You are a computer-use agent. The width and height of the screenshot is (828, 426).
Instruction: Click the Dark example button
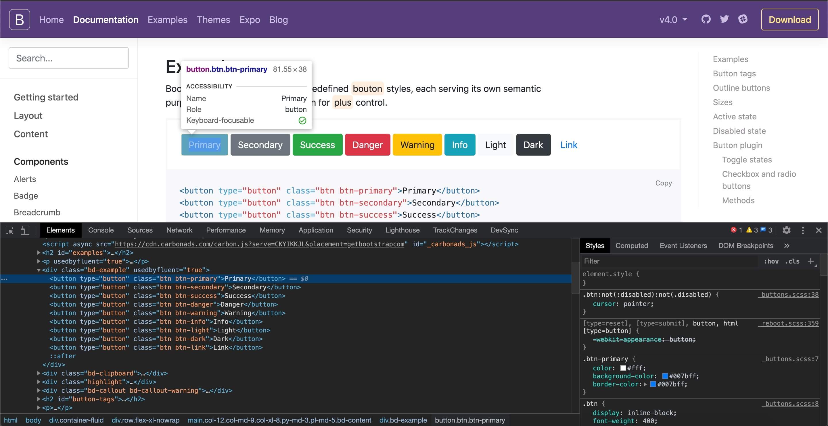[x=533, y=145]
